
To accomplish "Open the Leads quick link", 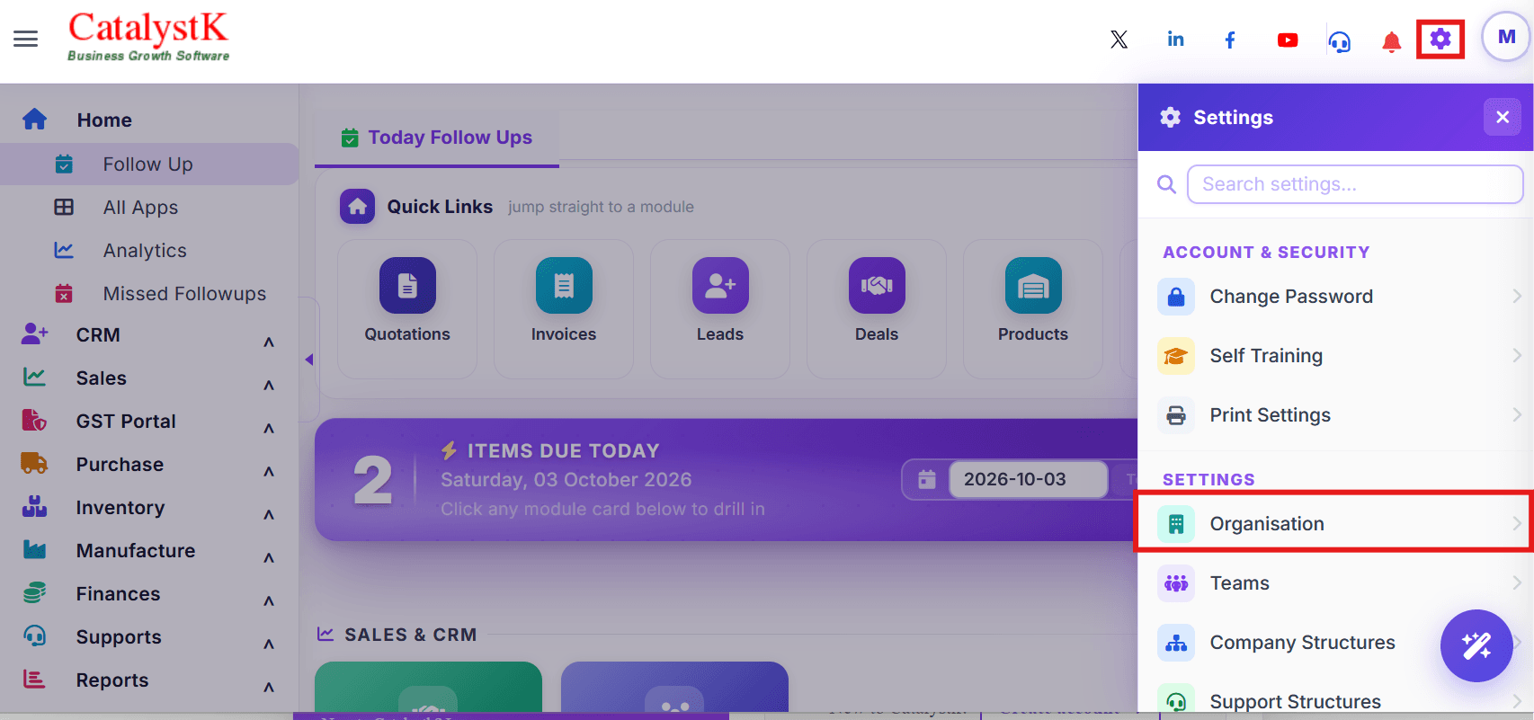I will pyautogui.click(x=720, y=308).
